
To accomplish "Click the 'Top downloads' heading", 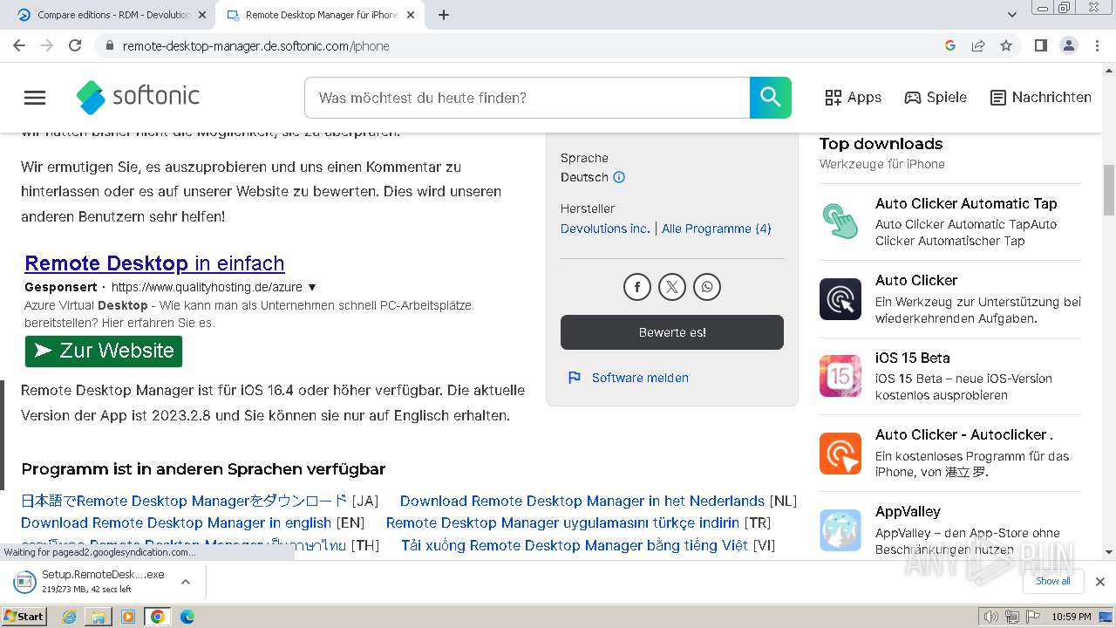I will [x=881, y=144].
